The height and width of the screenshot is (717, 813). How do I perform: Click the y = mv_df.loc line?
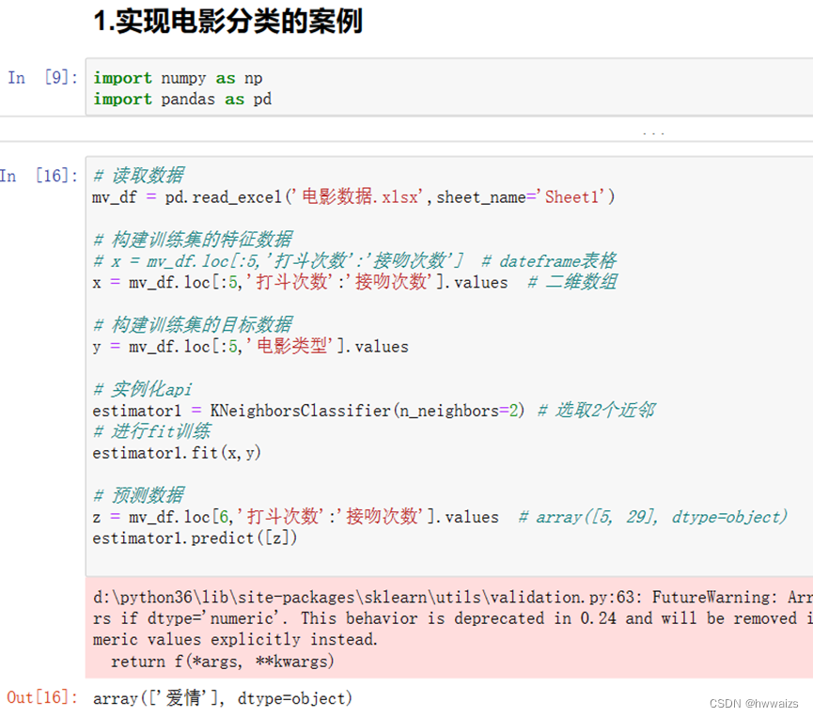(x=250, y=346)
